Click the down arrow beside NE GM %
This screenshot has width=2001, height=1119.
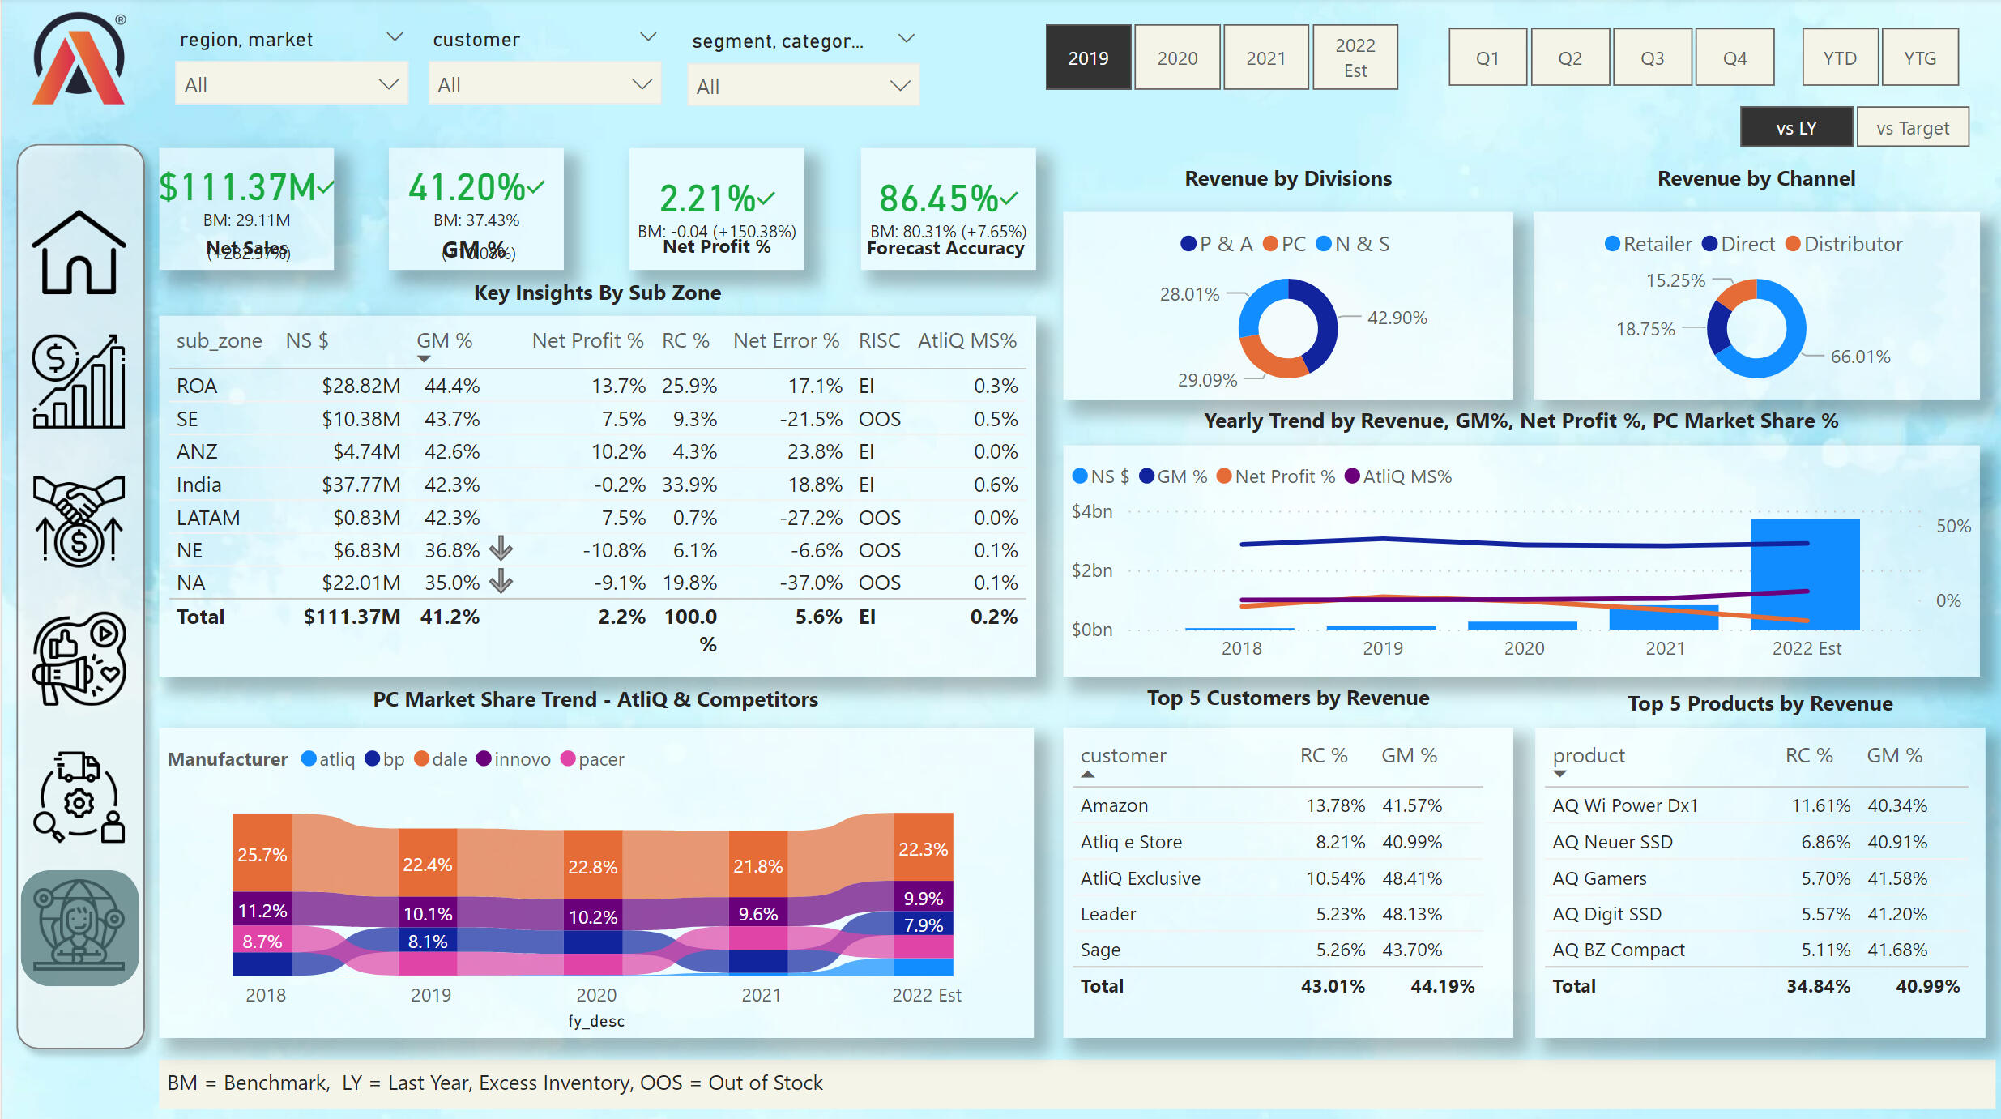point(501,549)
